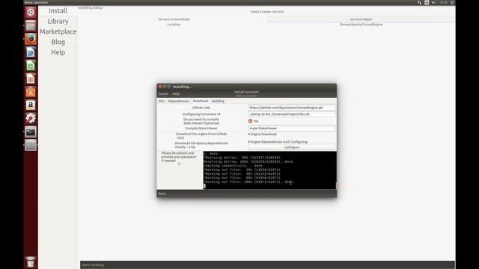
Task: Open the Trash in dock
Action: pyautogui.click(x=31, y=262)
